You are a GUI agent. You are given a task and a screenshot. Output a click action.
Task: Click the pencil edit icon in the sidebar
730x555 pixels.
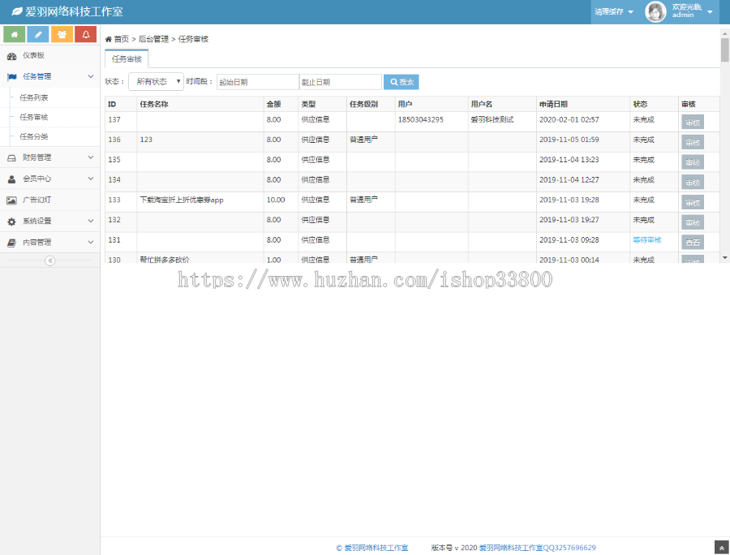[x=38, y=34]
